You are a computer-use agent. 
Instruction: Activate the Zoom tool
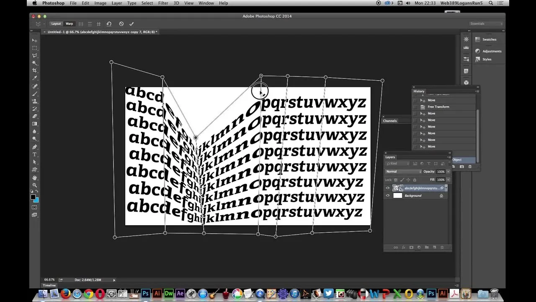[35, 185]
